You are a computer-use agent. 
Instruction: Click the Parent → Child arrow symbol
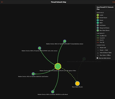click(98, 50)
